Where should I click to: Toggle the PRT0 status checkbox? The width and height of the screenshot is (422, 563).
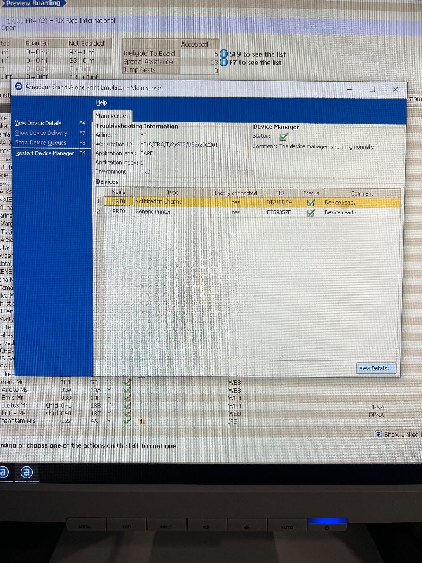[x=311, y=212]
